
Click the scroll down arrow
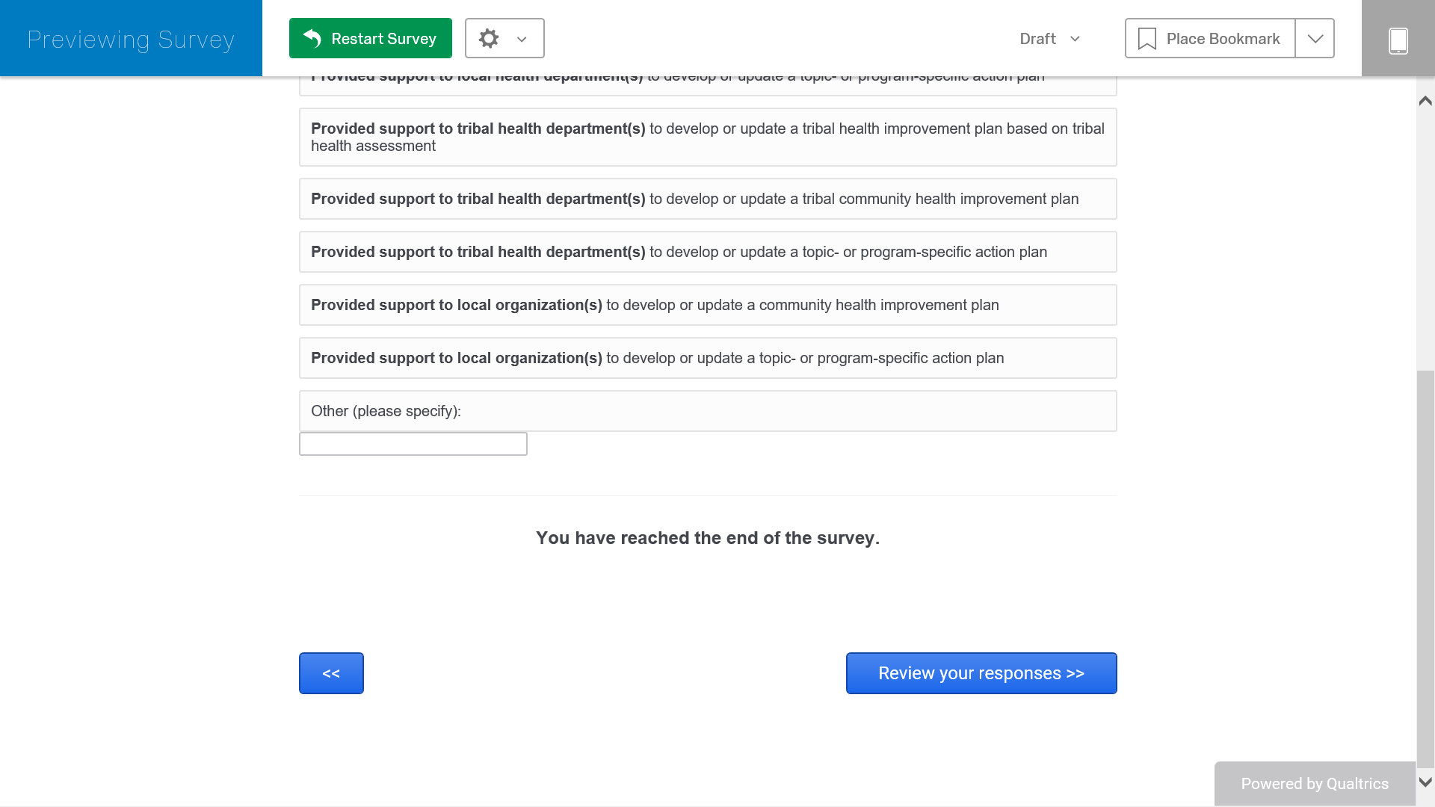click(x=1425, y=782)
